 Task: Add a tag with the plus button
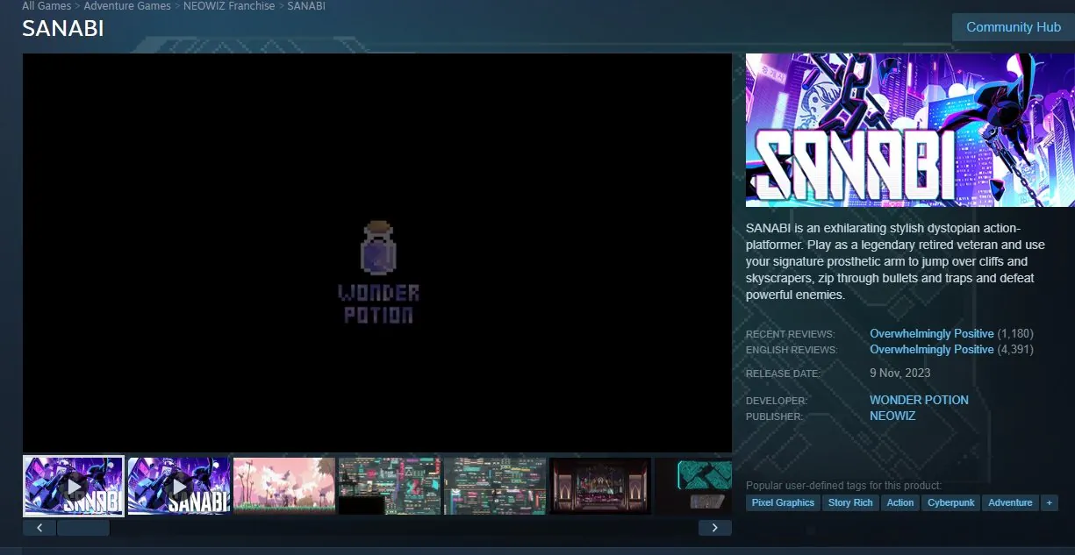[1049, 502]
